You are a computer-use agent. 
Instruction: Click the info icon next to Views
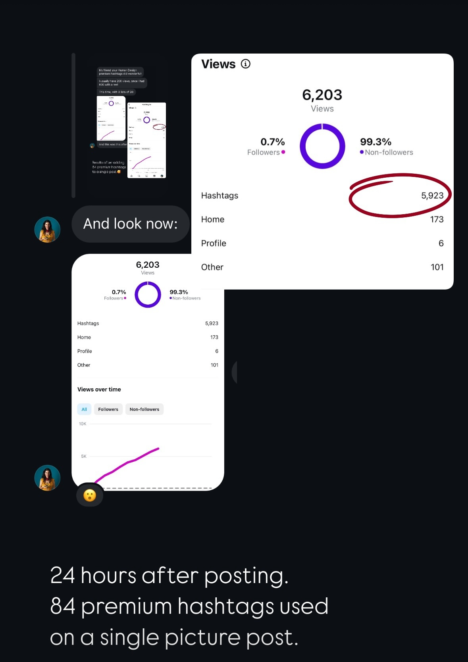246,64
